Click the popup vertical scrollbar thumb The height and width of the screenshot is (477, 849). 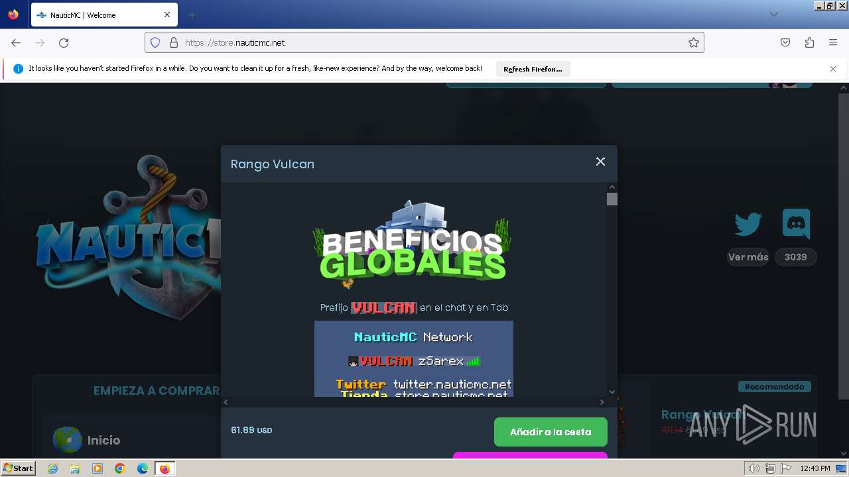tap(612, 199)
